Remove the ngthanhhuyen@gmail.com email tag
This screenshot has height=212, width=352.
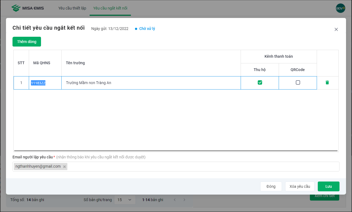[x=64, y=167]
